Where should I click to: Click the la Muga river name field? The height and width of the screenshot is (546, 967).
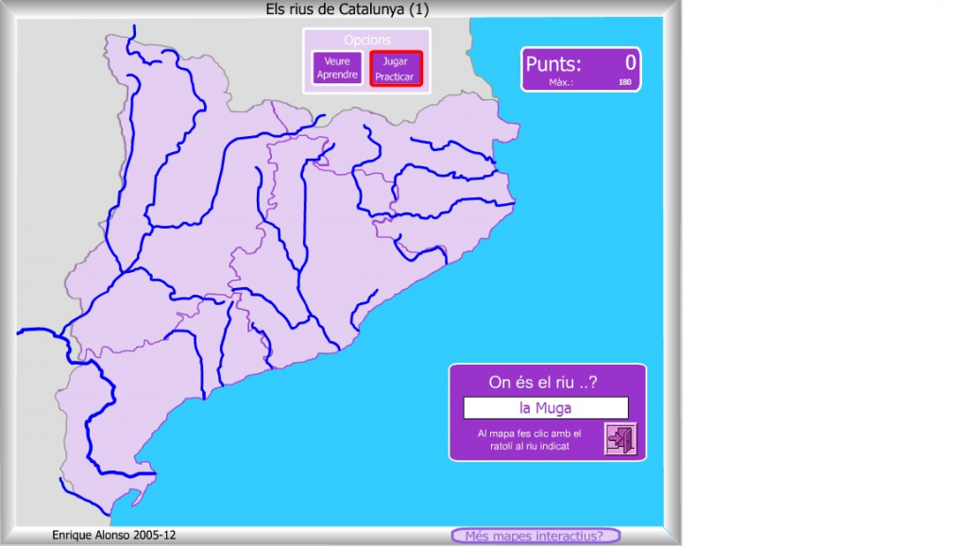pos(546,408)
